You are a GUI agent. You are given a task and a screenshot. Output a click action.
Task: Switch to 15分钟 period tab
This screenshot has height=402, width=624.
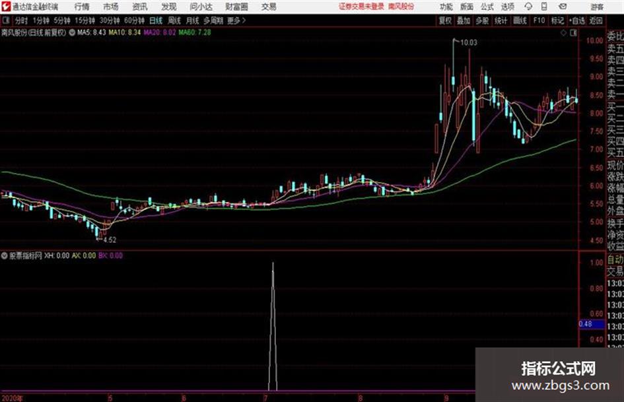coord(85,20)
